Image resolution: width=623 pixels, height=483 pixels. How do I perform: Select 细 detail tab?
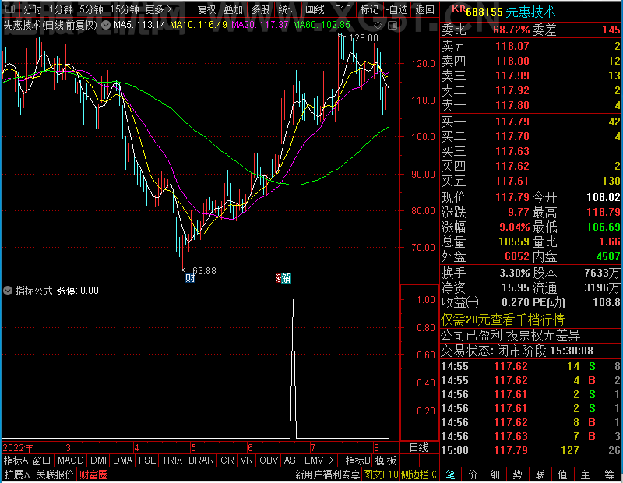coord(495,474)
